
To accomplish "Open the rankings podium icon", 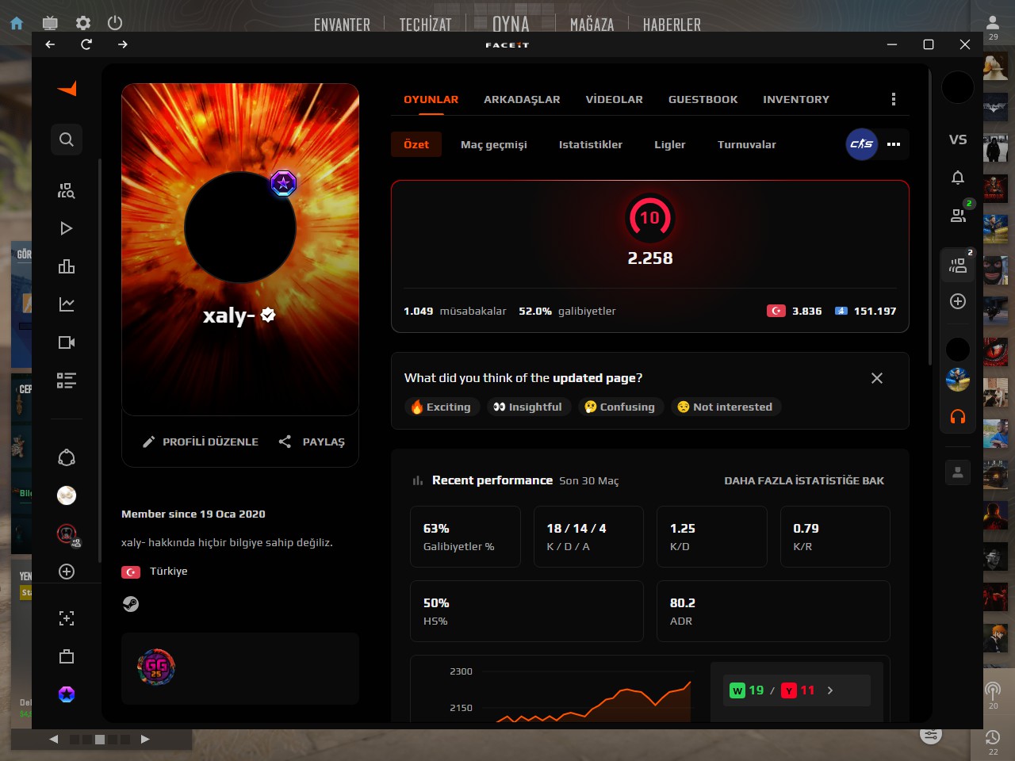I will click(x=67, y=266).
